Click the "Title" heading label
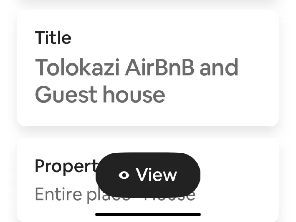This screenshot has width=296, height=222. [53, 38]
